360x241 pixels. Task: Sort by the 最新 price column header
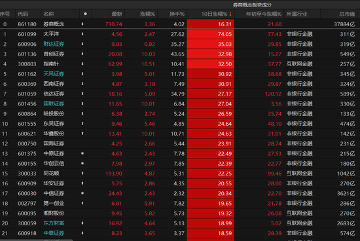117,14
